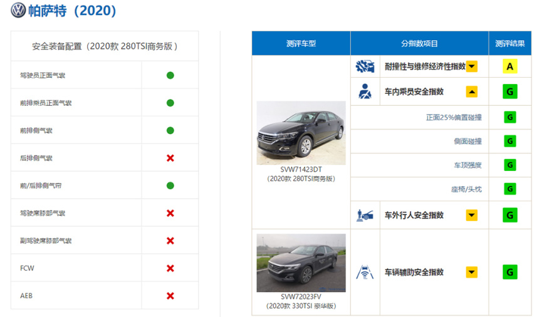Image resolution: width=534 pixels, height=317 pixels.
Task: Open the 330TSI 豪华版 Passat car photo
Action: point(301,262)
